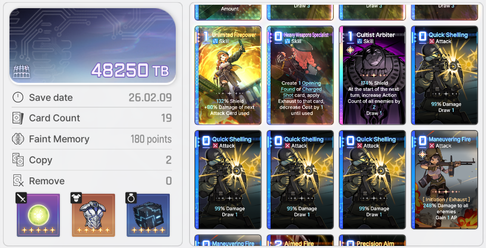Click the Faint Memory brain icon

(x=18, y=139)
